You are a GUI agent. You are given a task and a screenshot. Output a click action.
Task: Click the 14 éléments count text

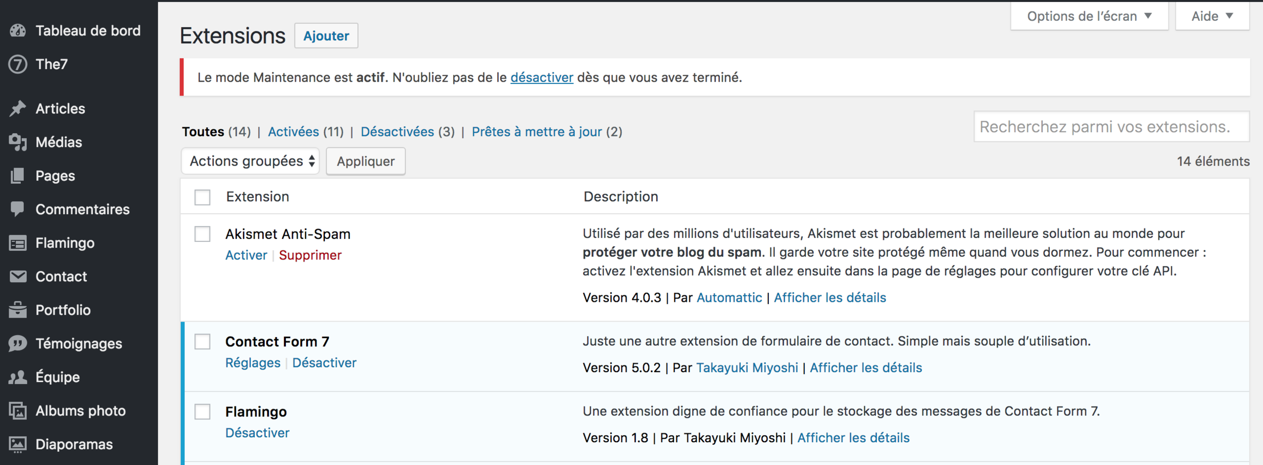[1213, 161]
